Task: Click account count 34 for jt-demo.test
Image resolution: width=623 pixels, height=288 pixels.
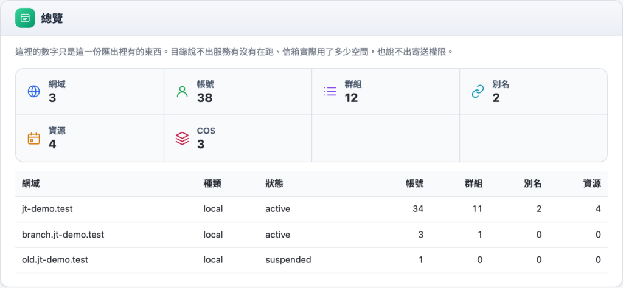Action: [x=419, y=209]
